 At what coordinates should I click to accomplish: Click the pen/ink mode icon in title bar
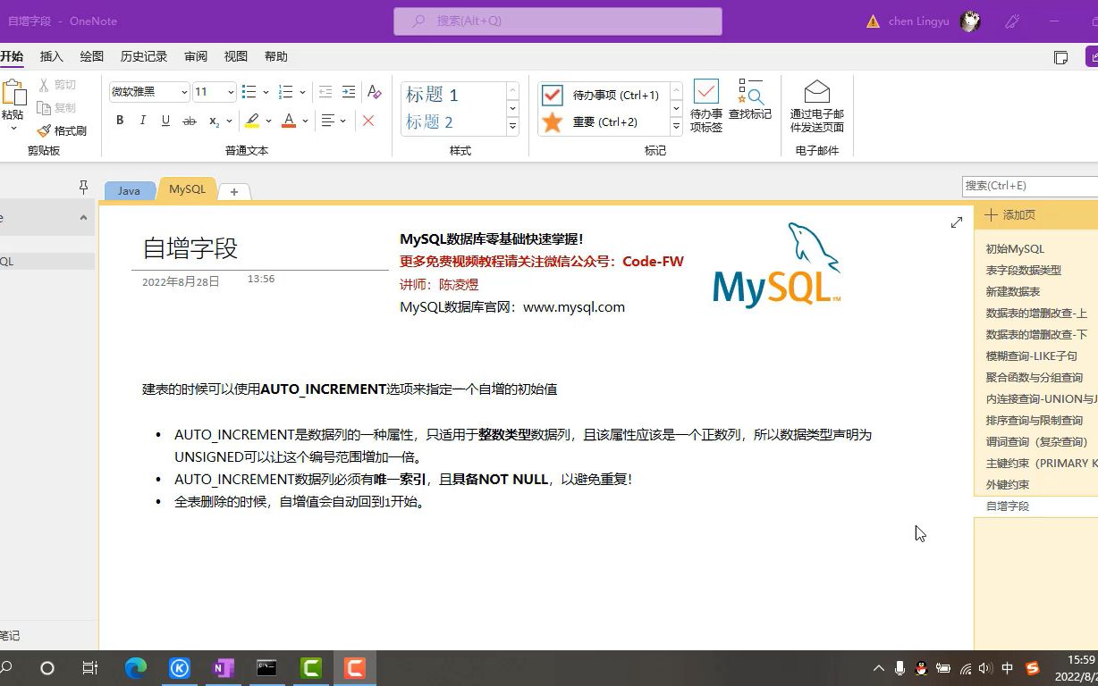click(1013, 21)
